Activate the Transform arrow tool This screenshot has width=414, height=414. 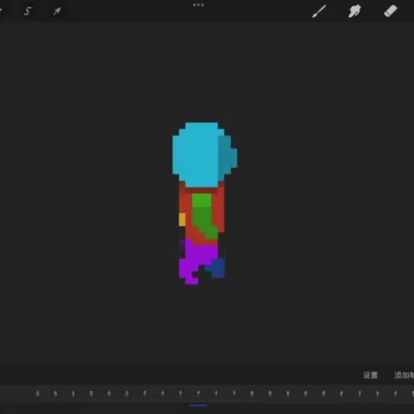(57, 11)
